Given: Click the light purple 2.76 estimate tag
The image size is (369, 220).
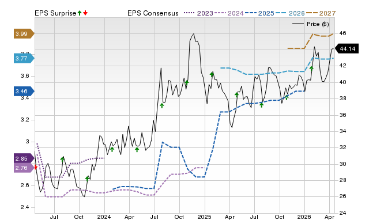Looking at the screenshot, I should tap(24, 168).
